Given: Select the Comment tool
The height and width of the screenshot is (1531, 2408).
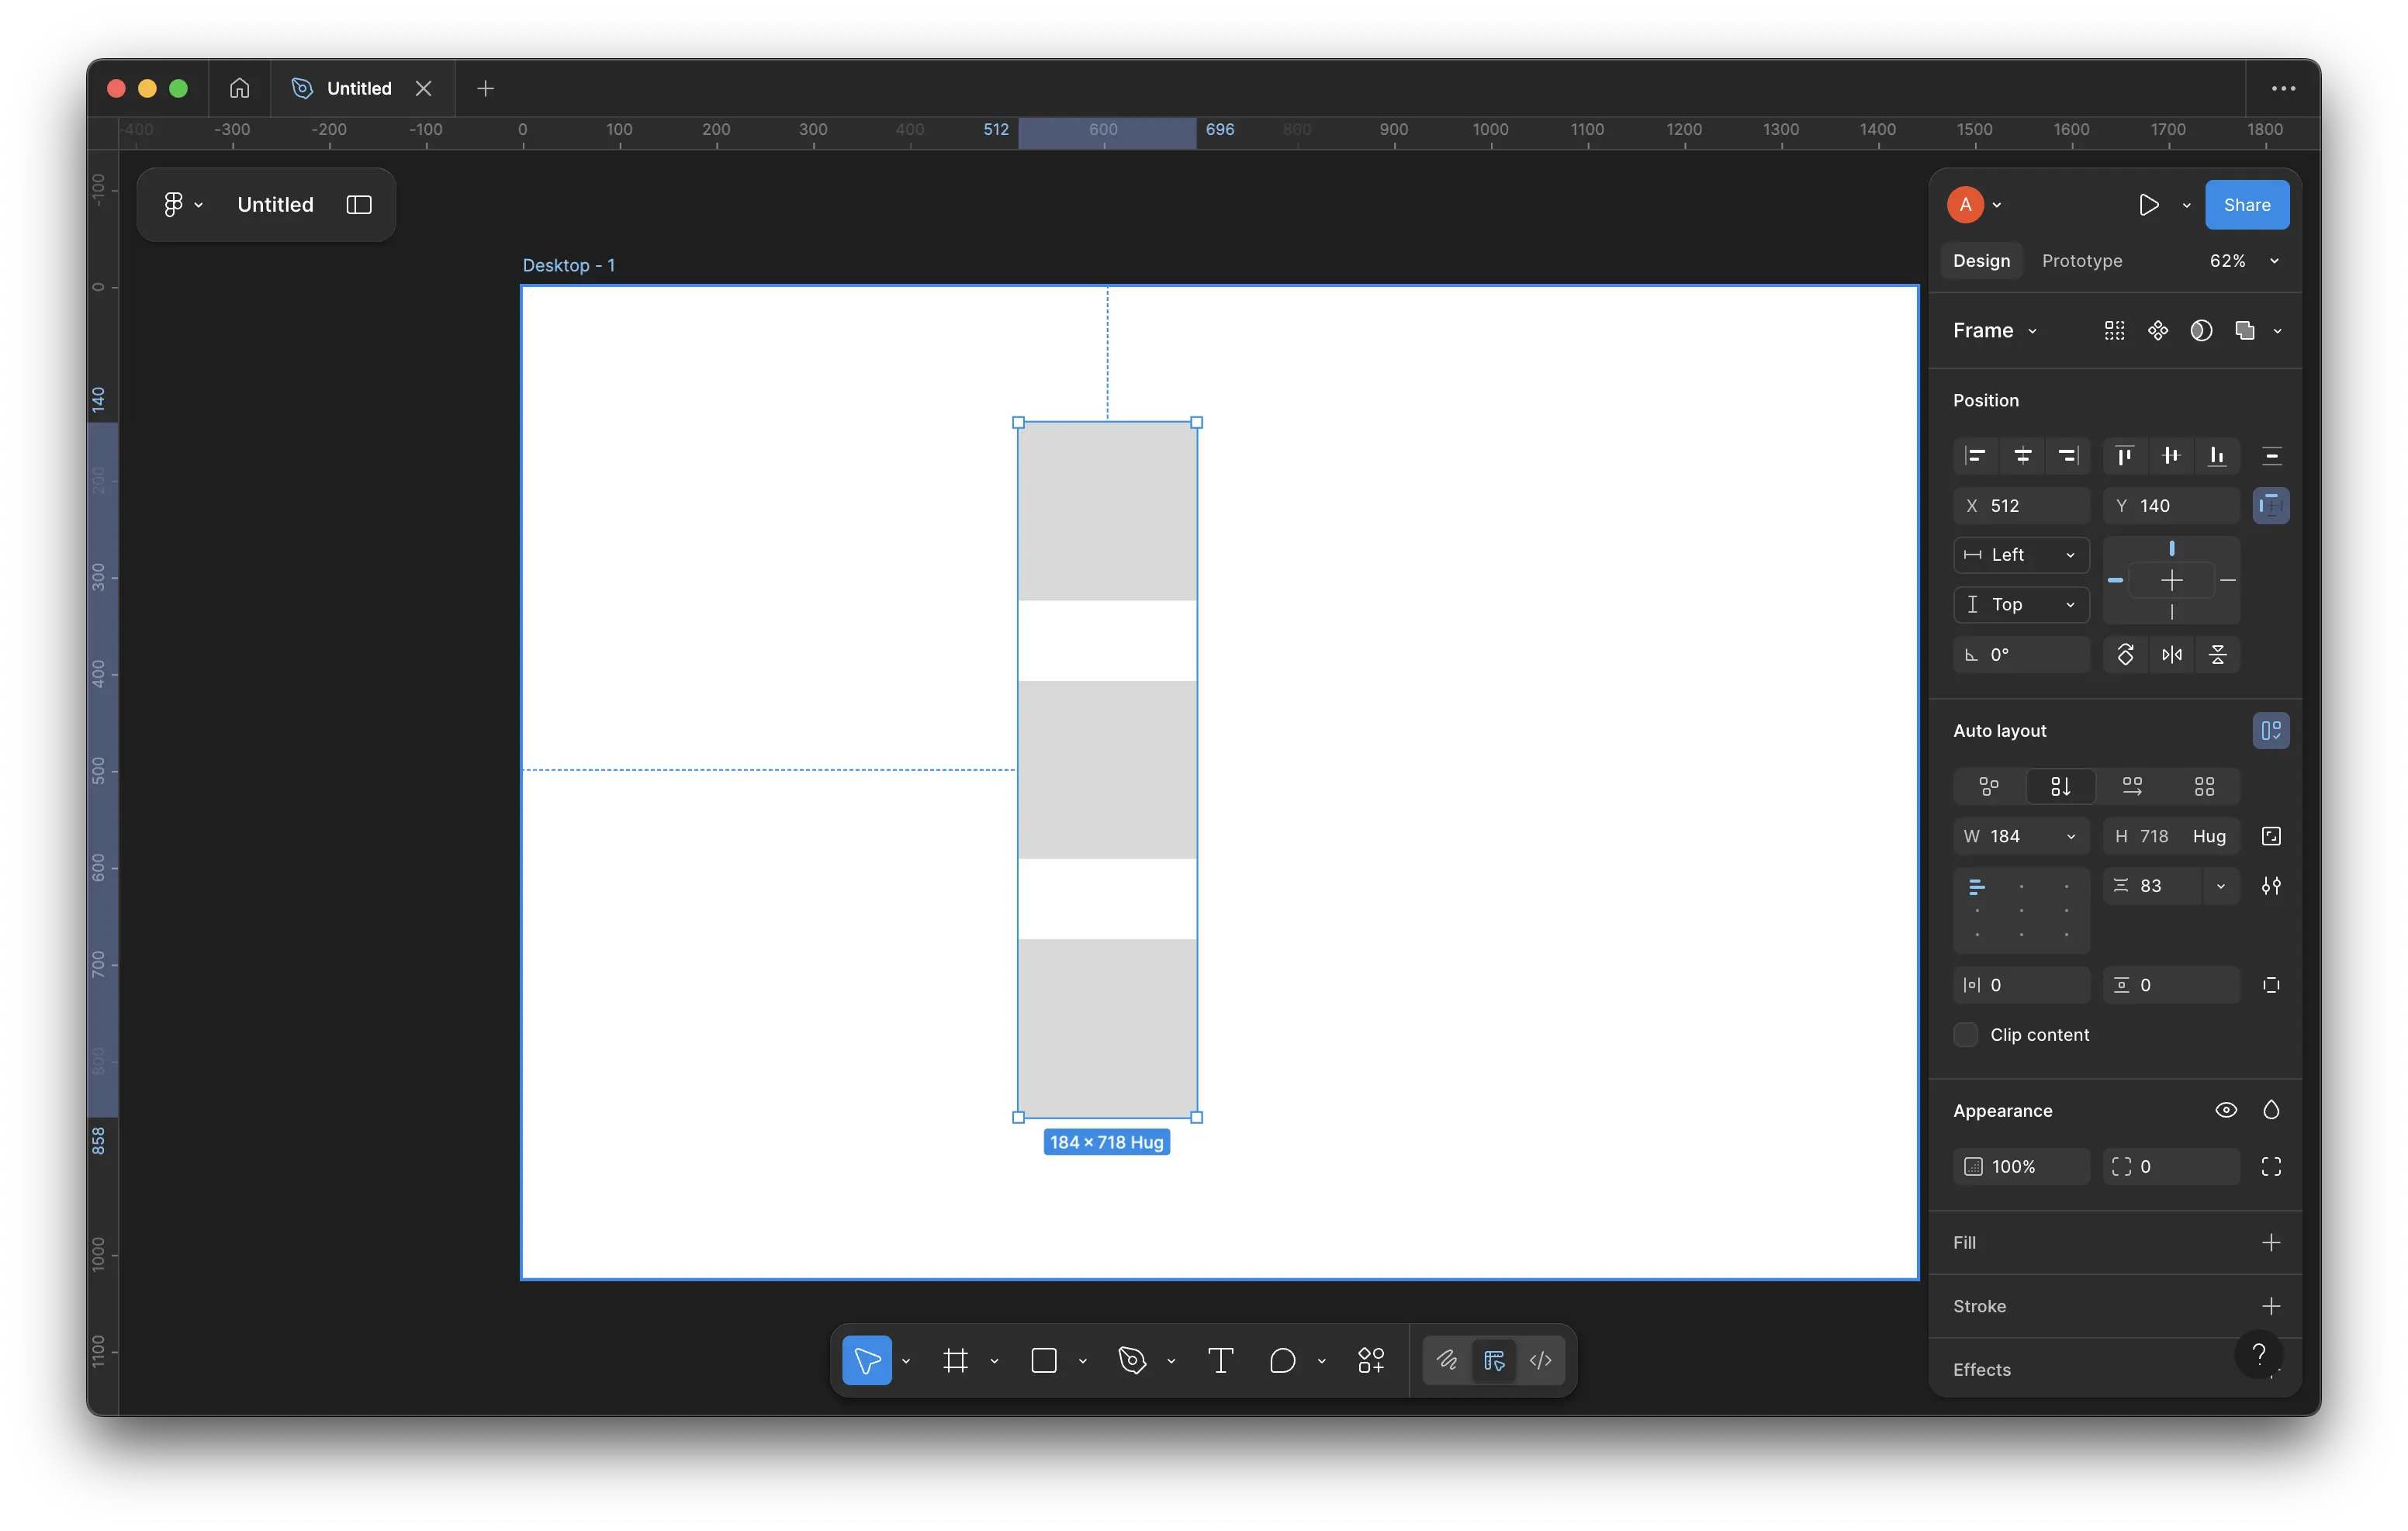Looking at the screenshot, I should coord(1282,1360).
